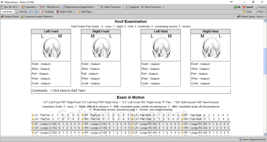Click Comments field to add text

(68, 91)
